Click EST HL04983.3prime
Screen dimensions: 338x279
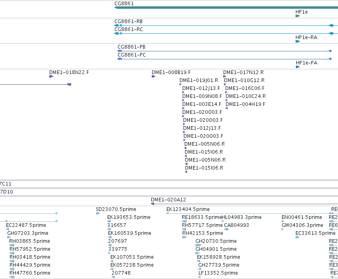(x=223, y=221)
